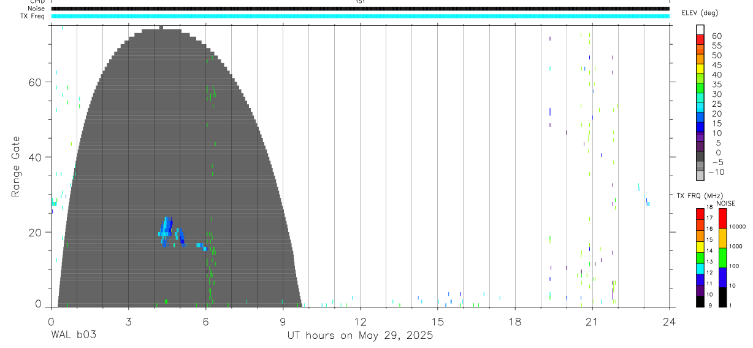Click the light gray bottom segment of ELEV bar
This screenshot has width=753, height=348.
point(700,176)
